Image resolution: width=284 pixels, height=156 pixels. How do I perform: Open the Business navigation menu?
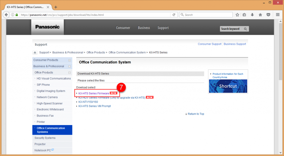click(144, 28)
